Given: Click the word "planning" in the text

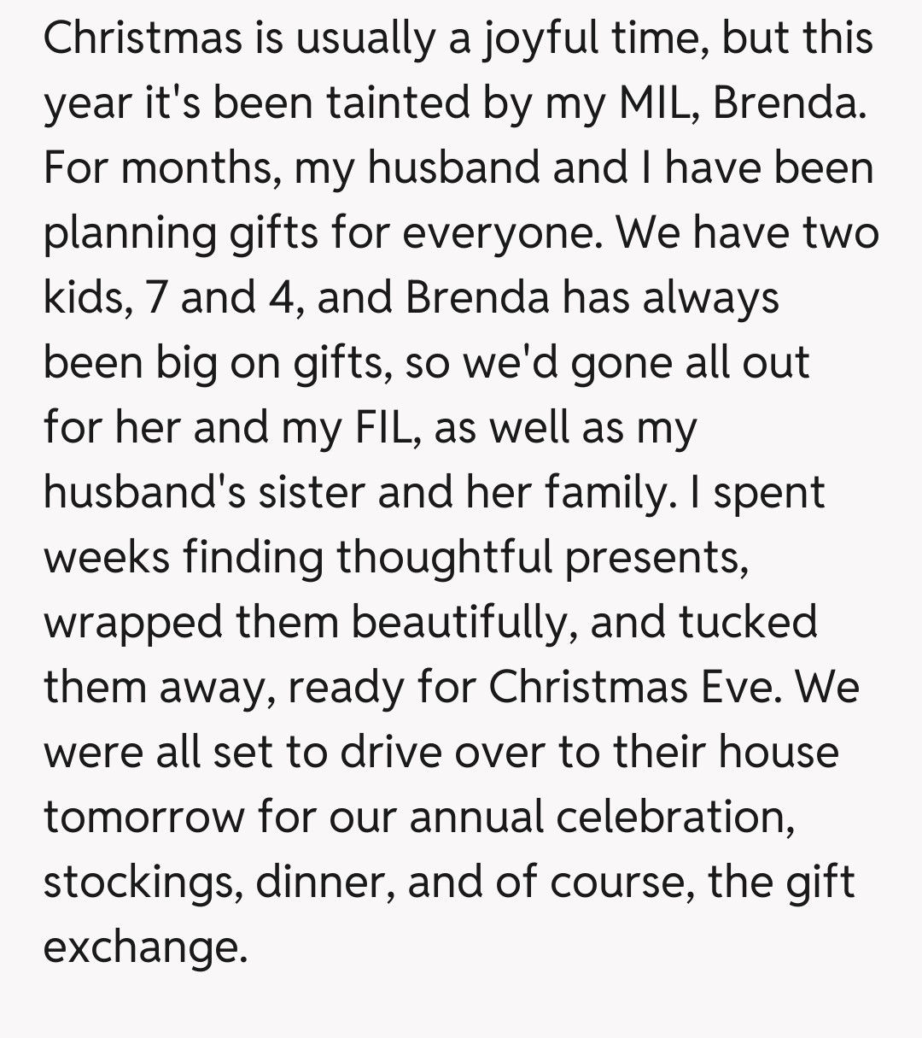Looking at the screenshot, I should (130, 233).
